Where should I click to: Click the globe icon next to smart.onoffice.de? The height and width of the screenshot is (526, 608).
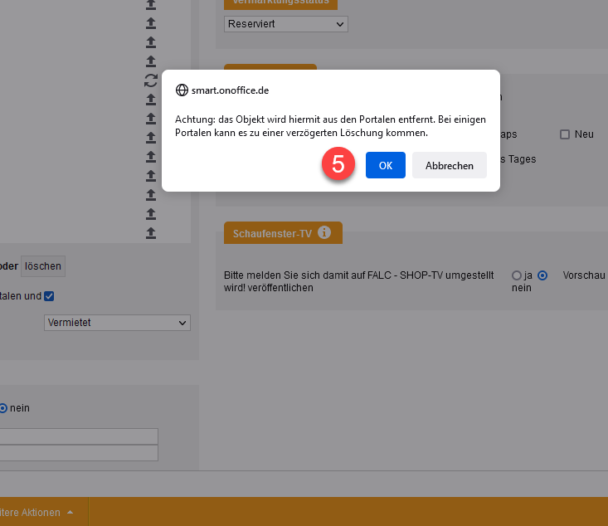tap(182, 90)
